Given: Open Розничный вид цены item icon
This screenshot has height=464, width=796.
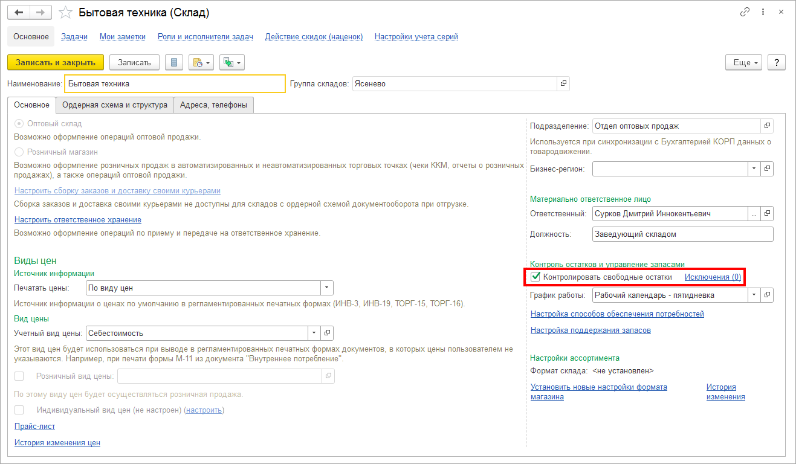Looking at the screenshot, I should point(328,376).
